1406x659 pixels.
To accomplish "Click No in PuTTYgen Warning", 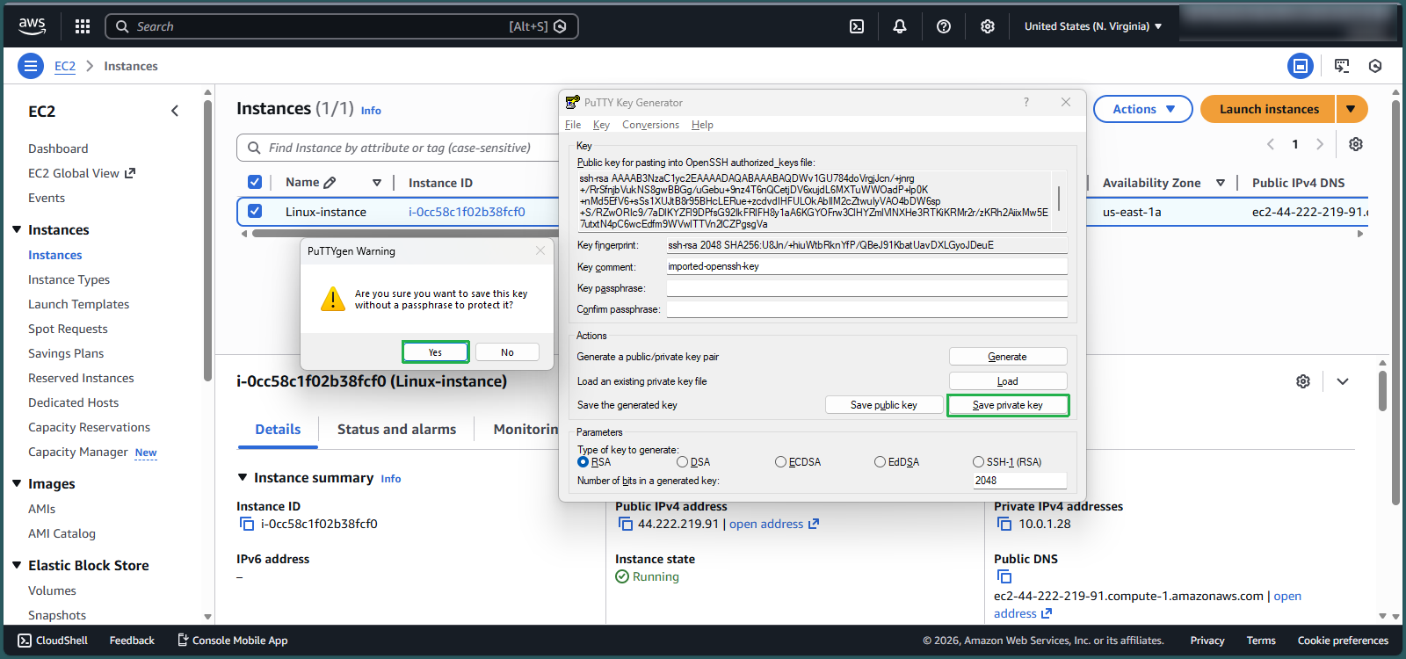I will click(x=507, y=352).
